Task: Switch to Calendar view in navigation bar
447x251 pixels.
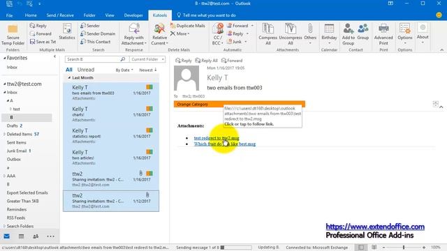Action: click(x=21, y=236)
